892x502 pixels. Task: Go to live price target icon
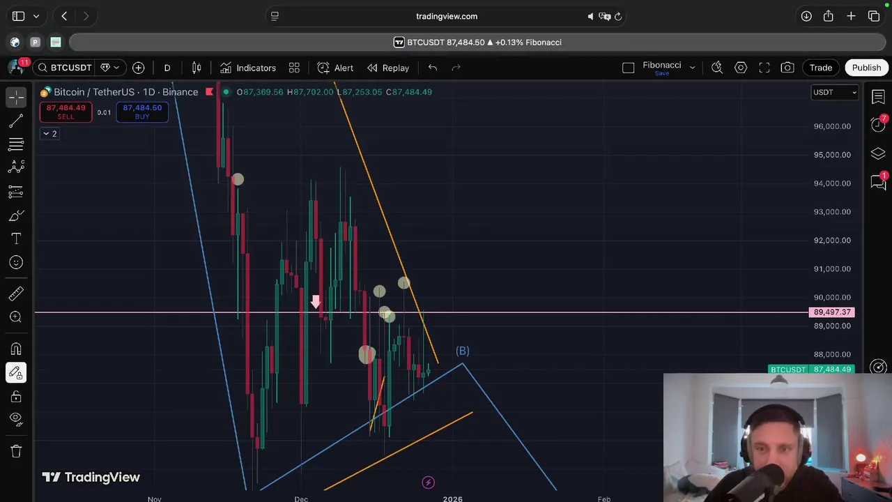[x=878, y=367]
